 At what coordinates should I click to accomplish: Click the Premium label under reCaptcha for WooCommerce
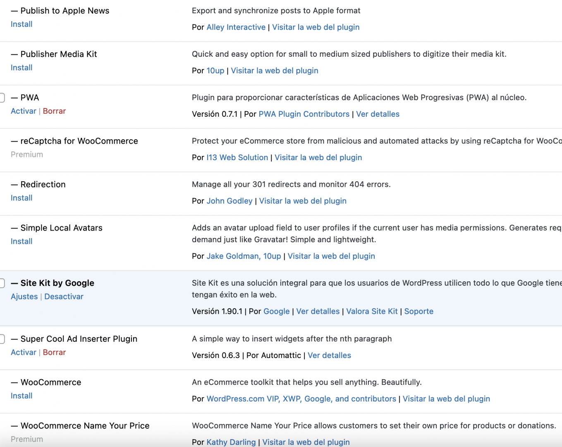point(27,154)
